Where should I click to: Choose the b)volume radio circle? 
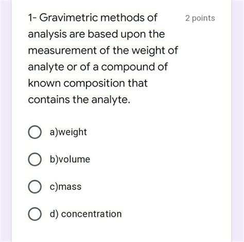[34, 159]
